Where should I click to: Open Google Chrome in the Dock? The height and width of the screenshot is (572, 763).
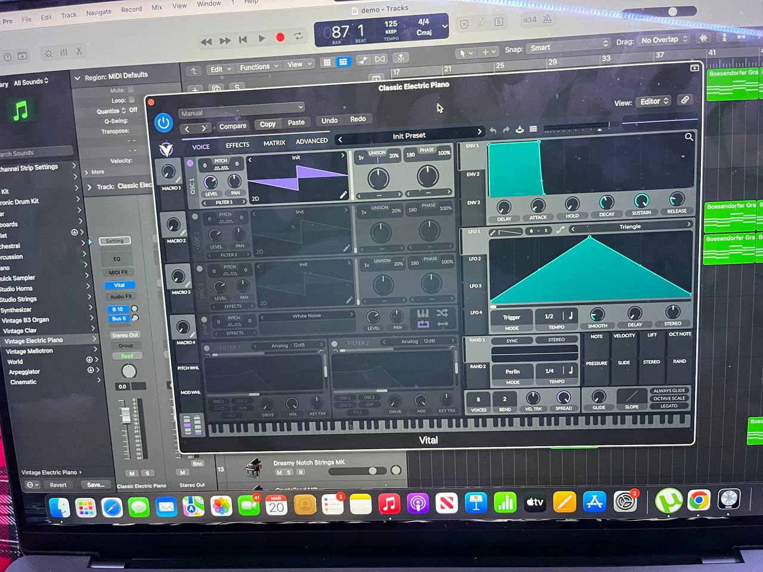pos(698,500)
